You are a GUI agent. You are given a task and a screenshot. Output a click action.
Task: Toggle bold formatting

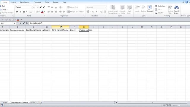tap(17, 12)
